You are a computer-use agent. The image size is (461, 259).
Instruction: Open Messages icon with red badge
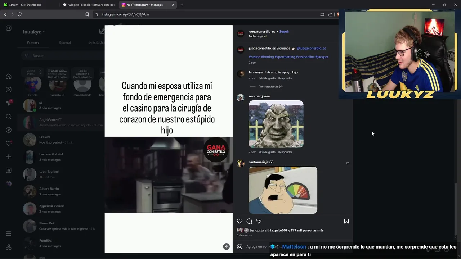tap(9, 103)
